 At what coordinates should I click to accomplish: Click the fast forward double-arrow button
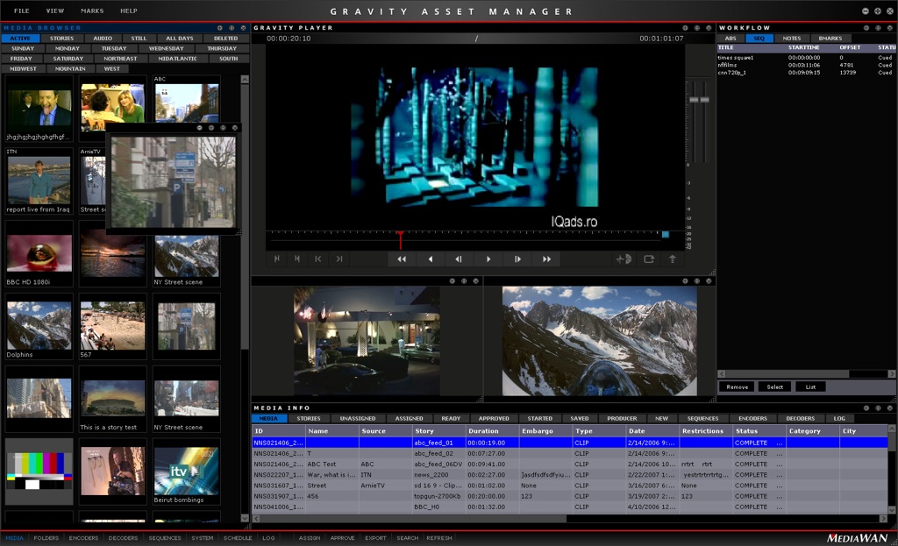click(x=546, y=259)
